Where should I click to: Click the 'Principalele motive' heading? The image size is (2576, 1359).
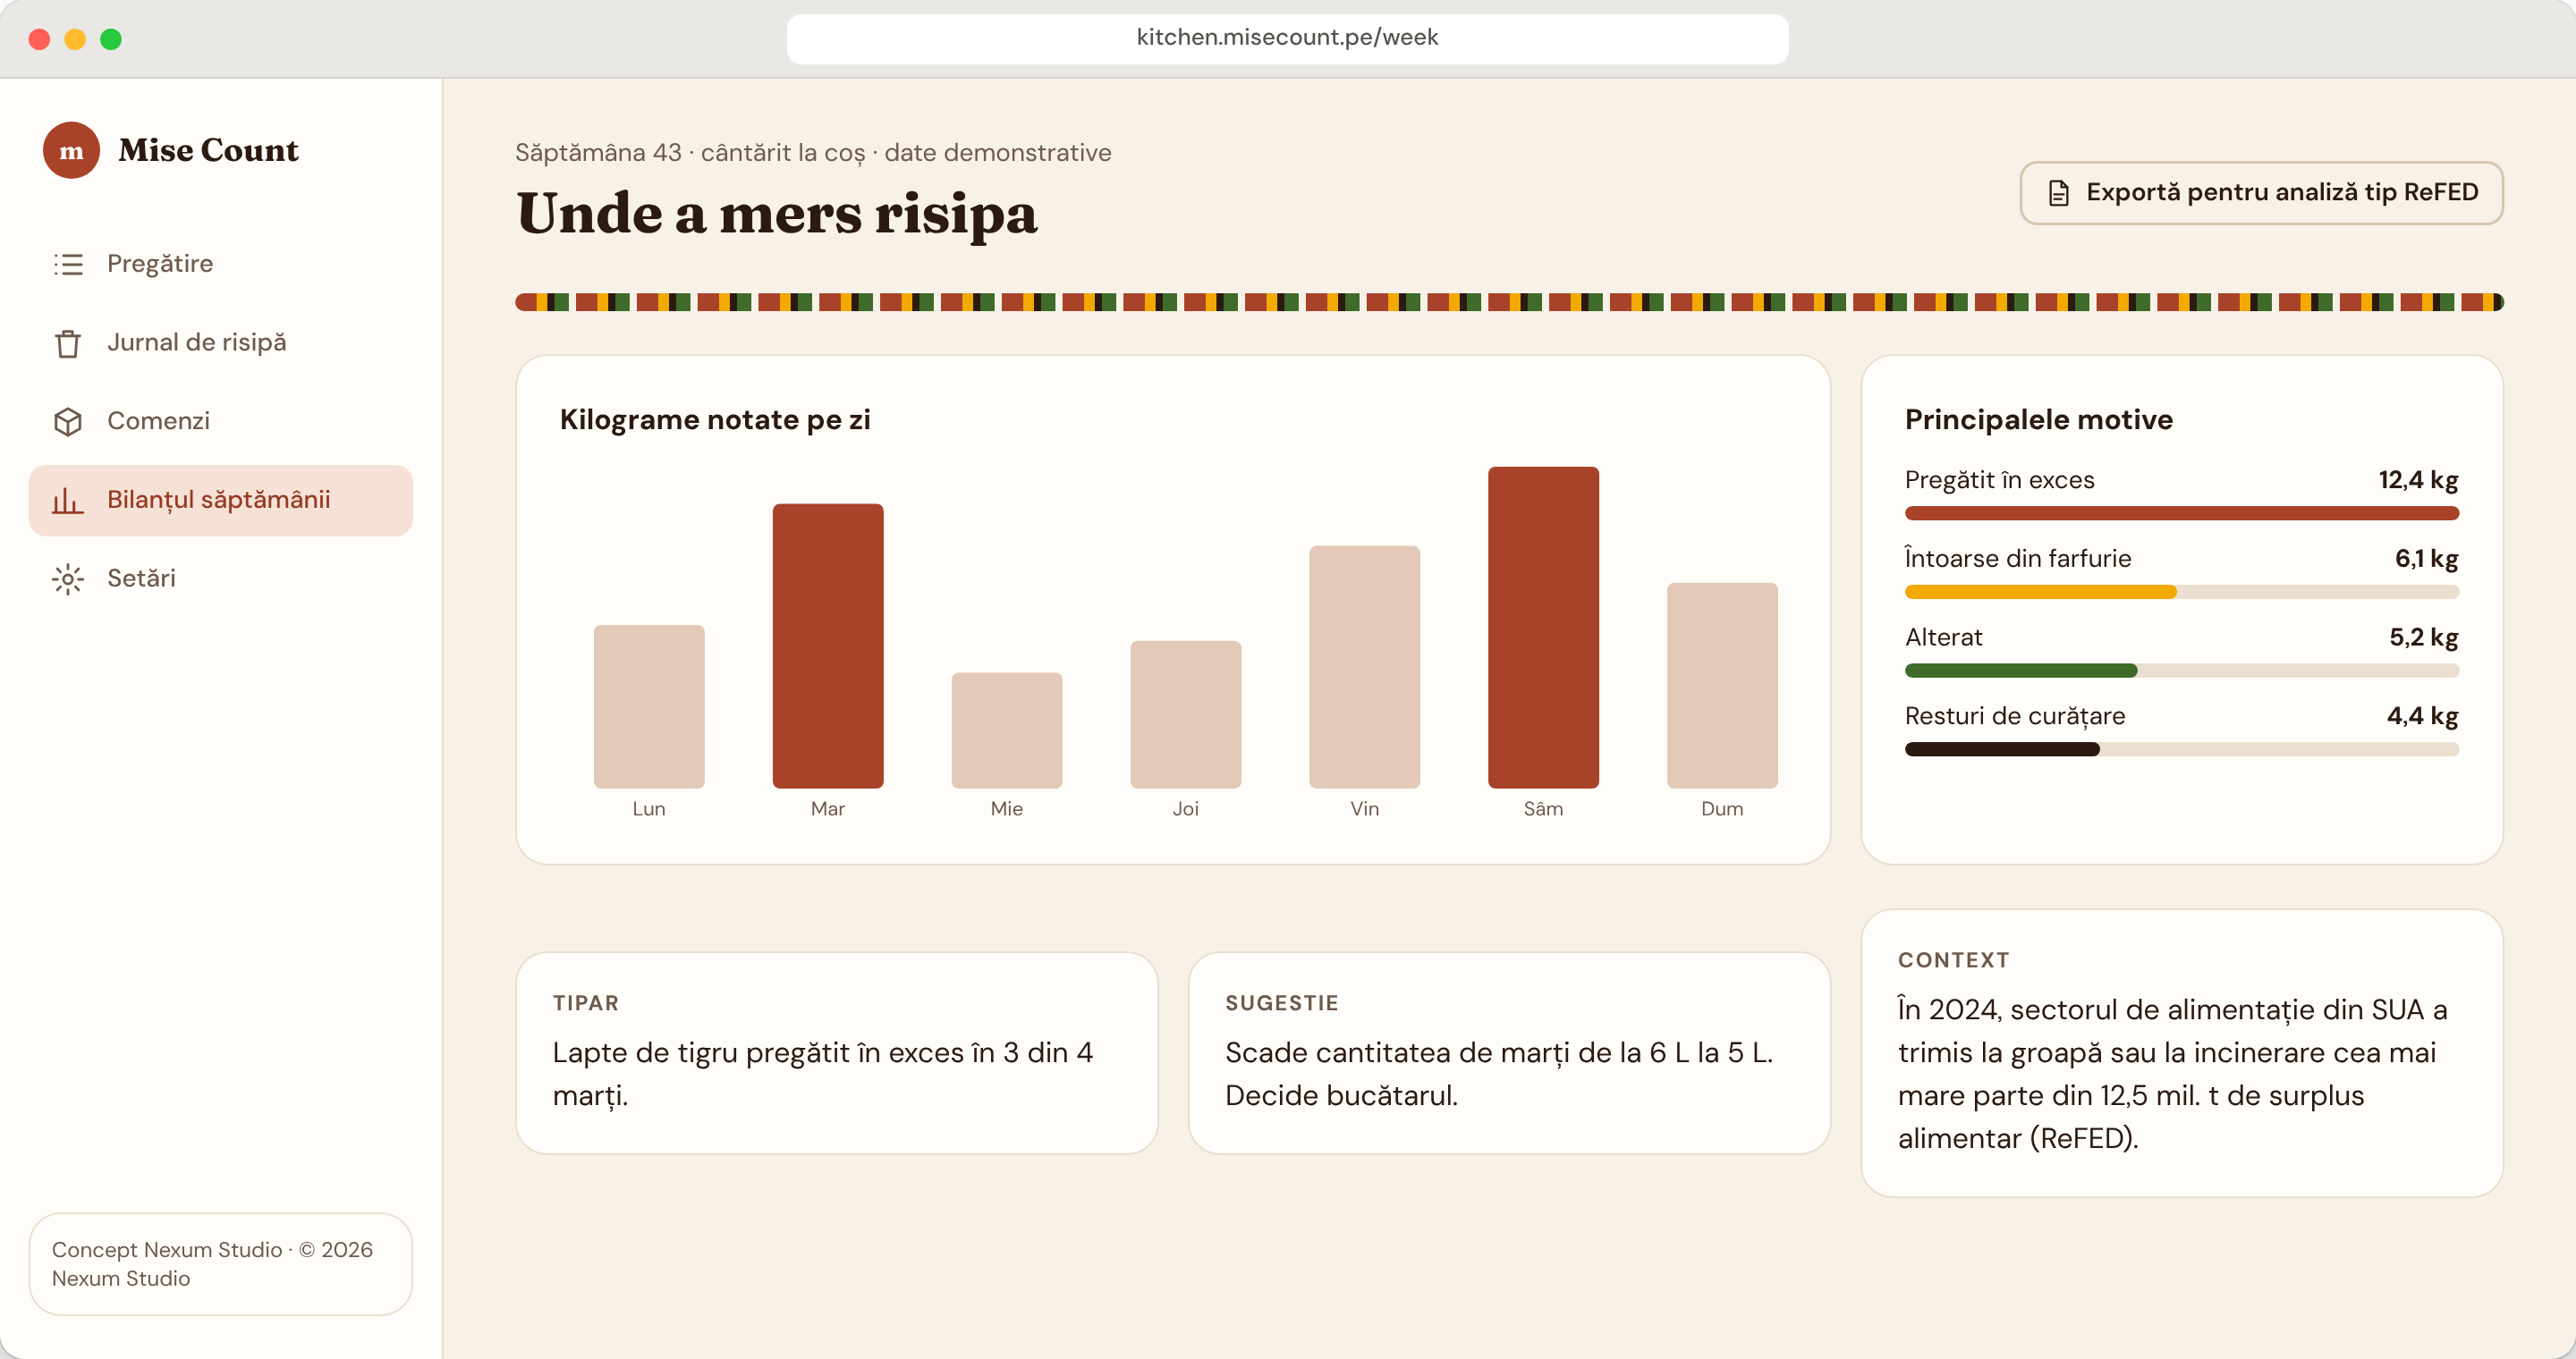coord(2039,419)
